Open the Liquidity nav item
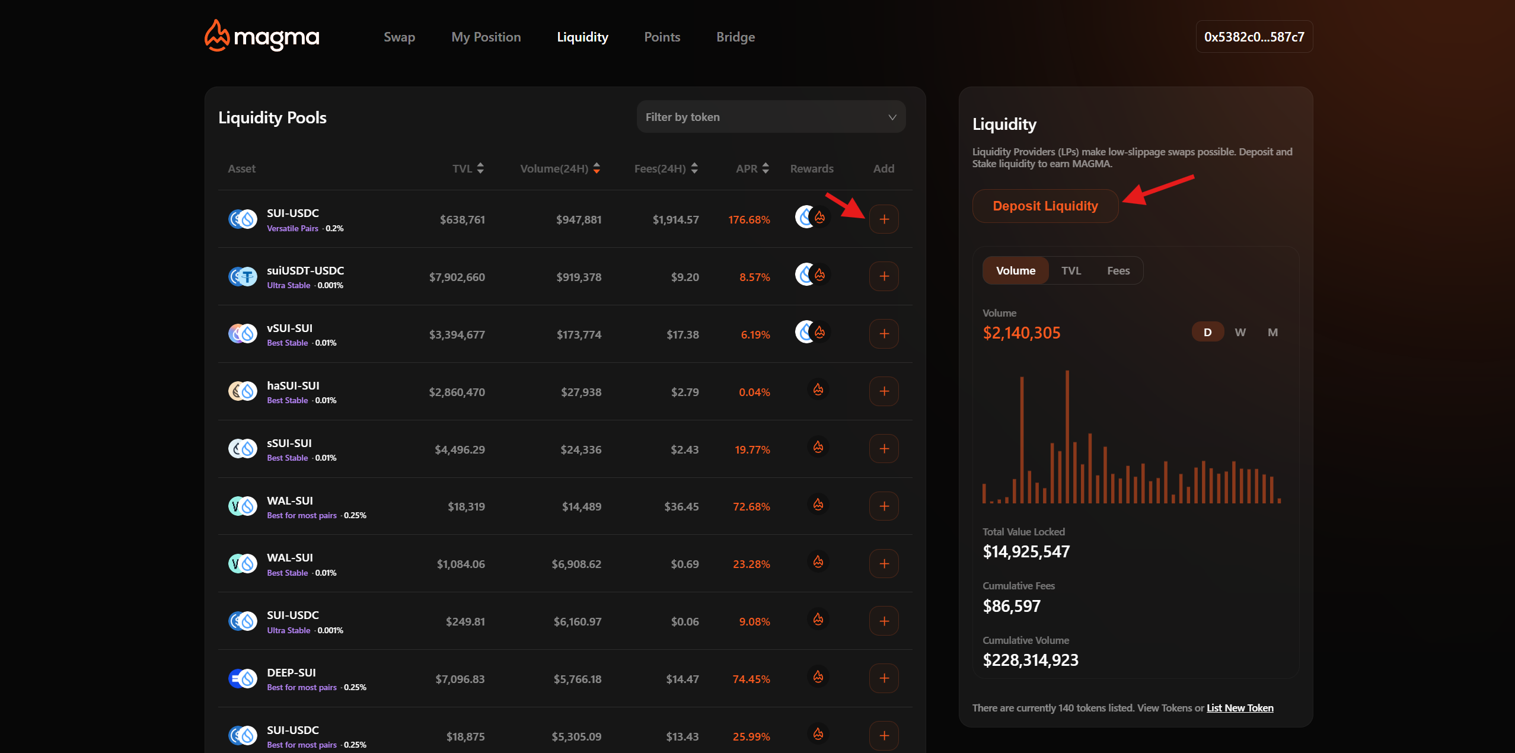1515x753 pixels. point(582,37)
